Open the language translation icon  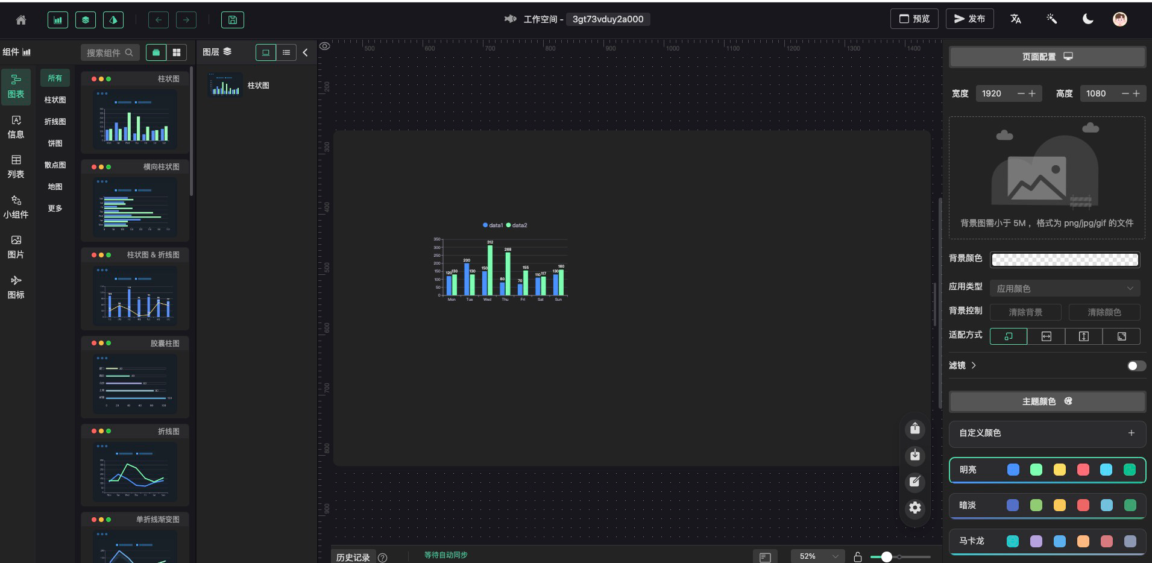[x=1016, y=19]
